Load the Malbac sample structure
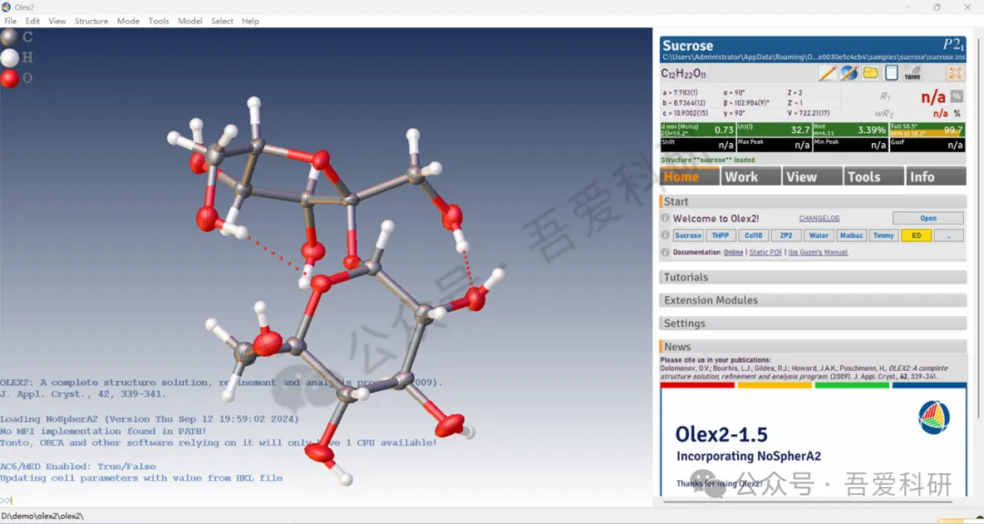 coord(851,235)
